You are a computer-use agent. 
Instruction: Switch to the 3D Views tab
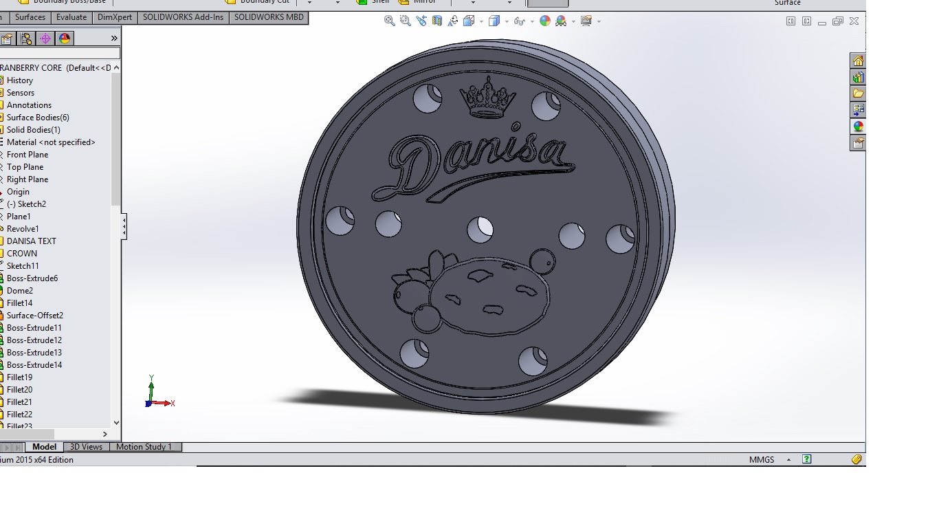point(86,447)
